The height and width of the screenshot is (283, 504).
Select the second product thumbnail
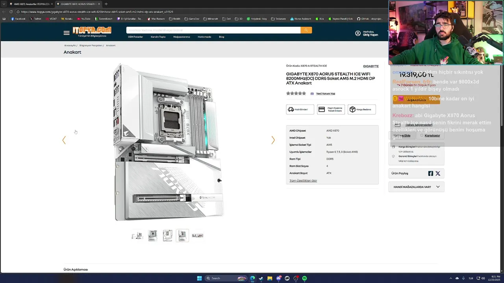tap(152, 235)
